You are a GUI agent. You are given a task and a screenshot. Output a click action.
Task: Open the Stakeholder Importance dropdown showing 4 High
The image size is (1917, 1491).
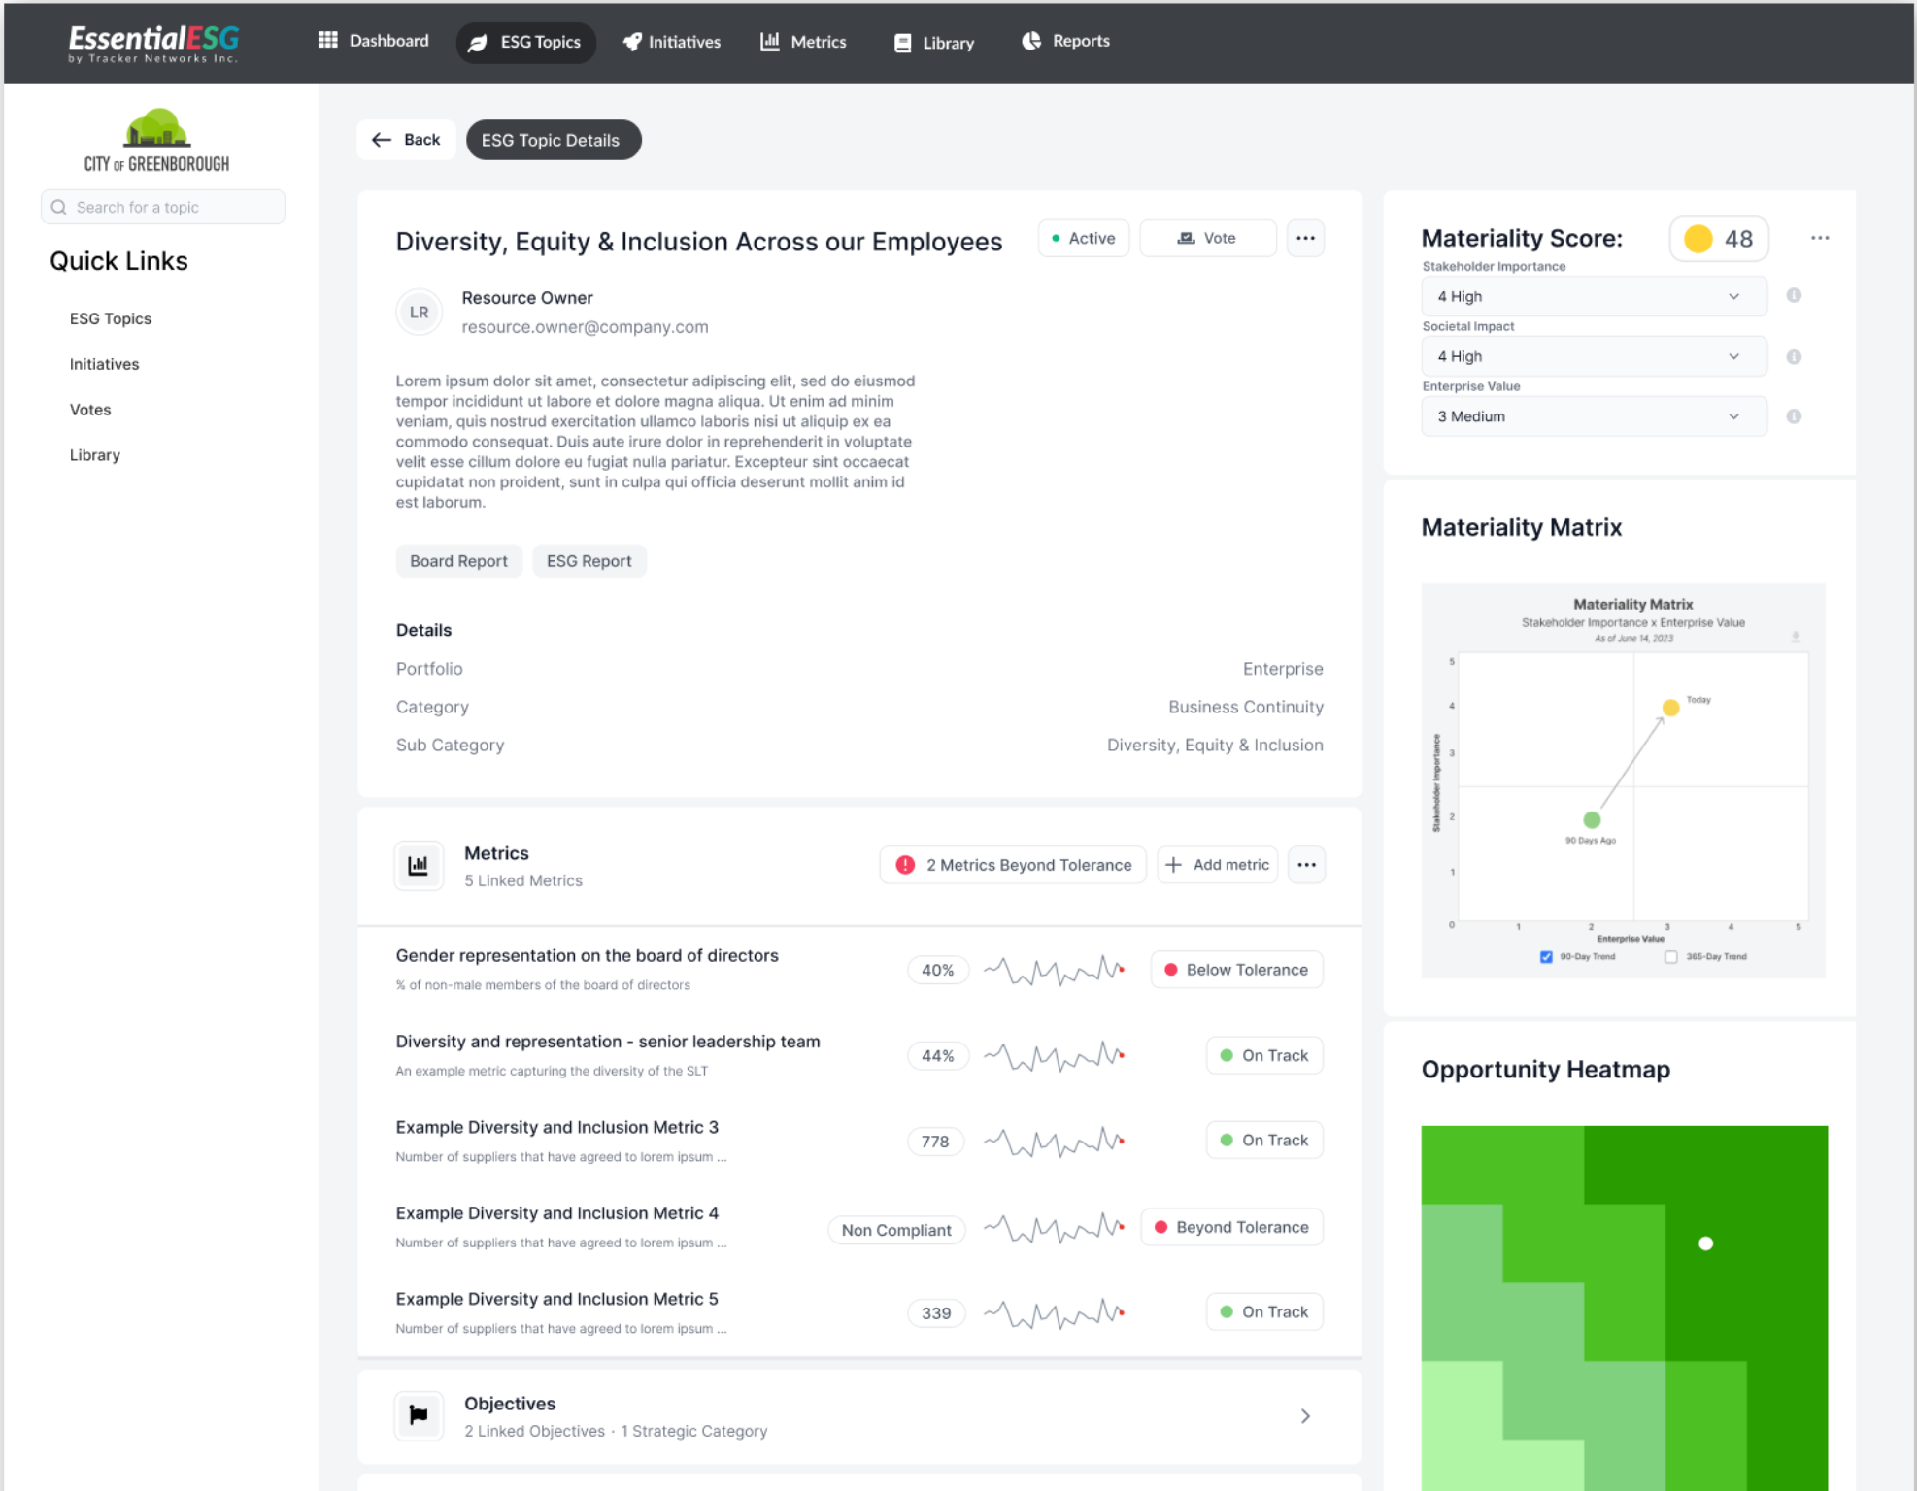click(x=1593, y=296)
